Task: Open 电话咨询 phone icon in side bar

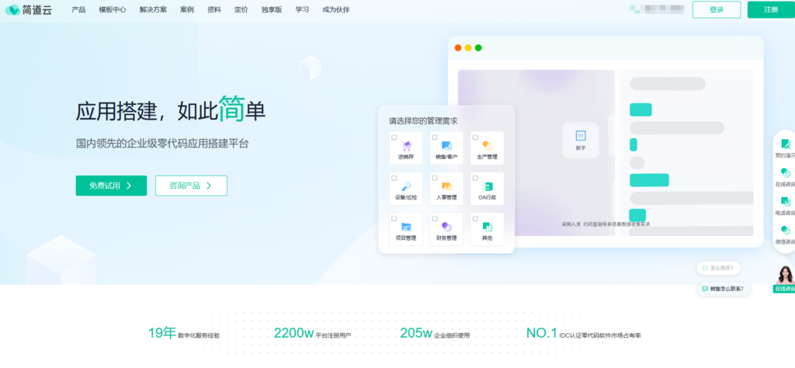Action: point(786,202)
